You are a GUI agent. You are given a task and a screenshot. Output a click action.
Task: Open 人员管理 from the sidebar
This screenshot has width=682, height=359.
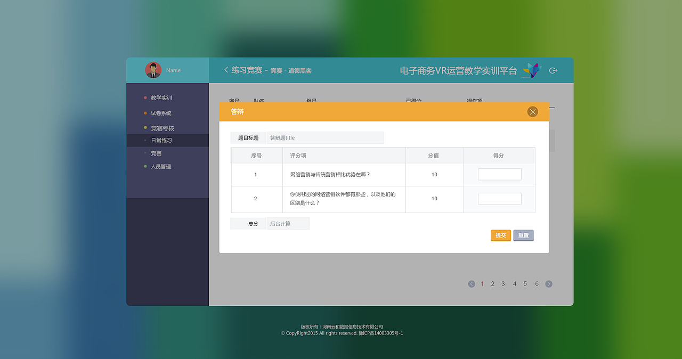[x=161, y=166]
